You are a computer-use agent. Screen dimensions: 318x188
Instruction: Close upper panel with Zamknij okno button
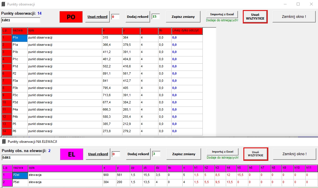pos(294,17)
